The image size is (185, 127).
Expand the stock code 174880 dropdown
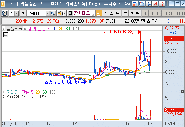(x=48, y=13)
